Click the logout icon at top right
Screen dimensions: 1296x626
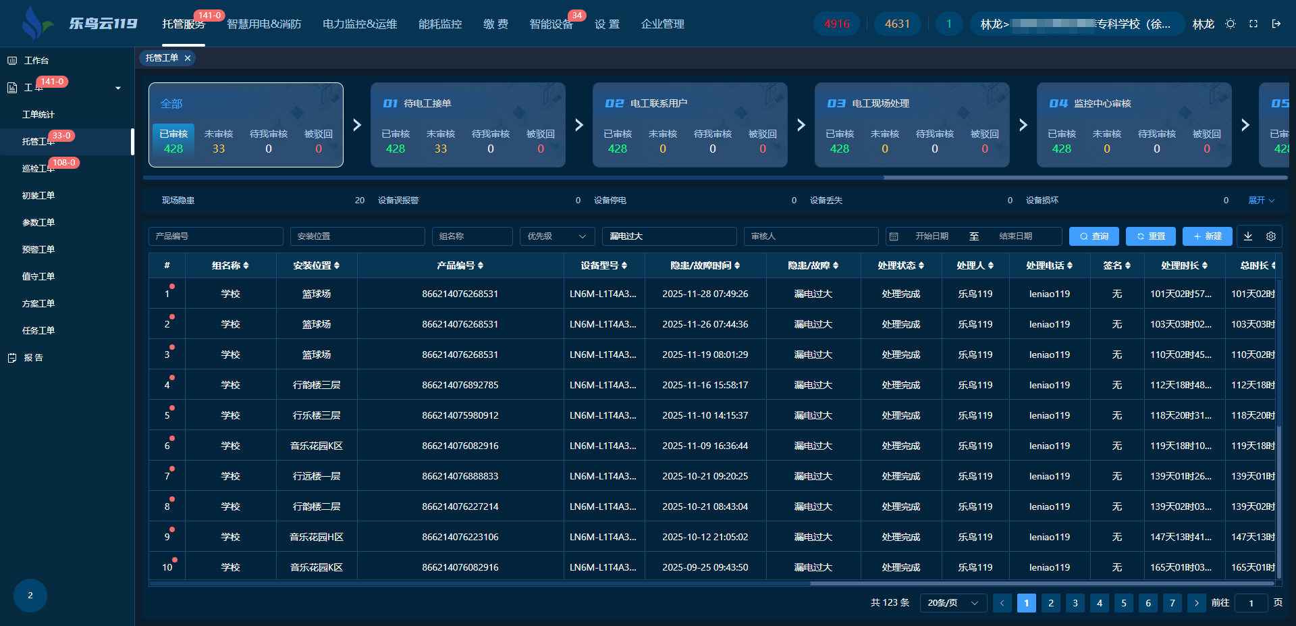1276,24
